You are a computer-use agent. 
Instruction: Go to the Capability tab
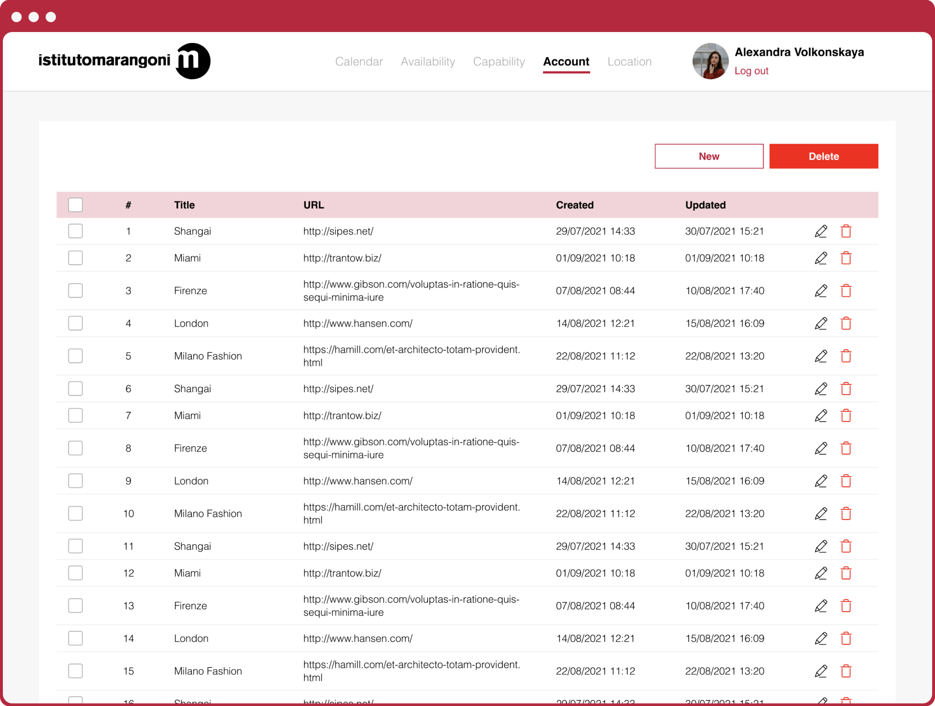coord(499,62)
